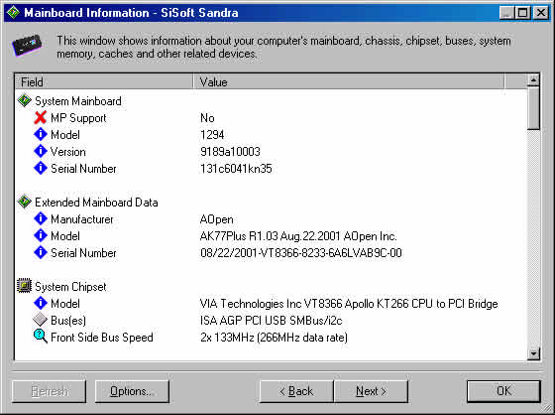Select the Bus(es) label

68,321
